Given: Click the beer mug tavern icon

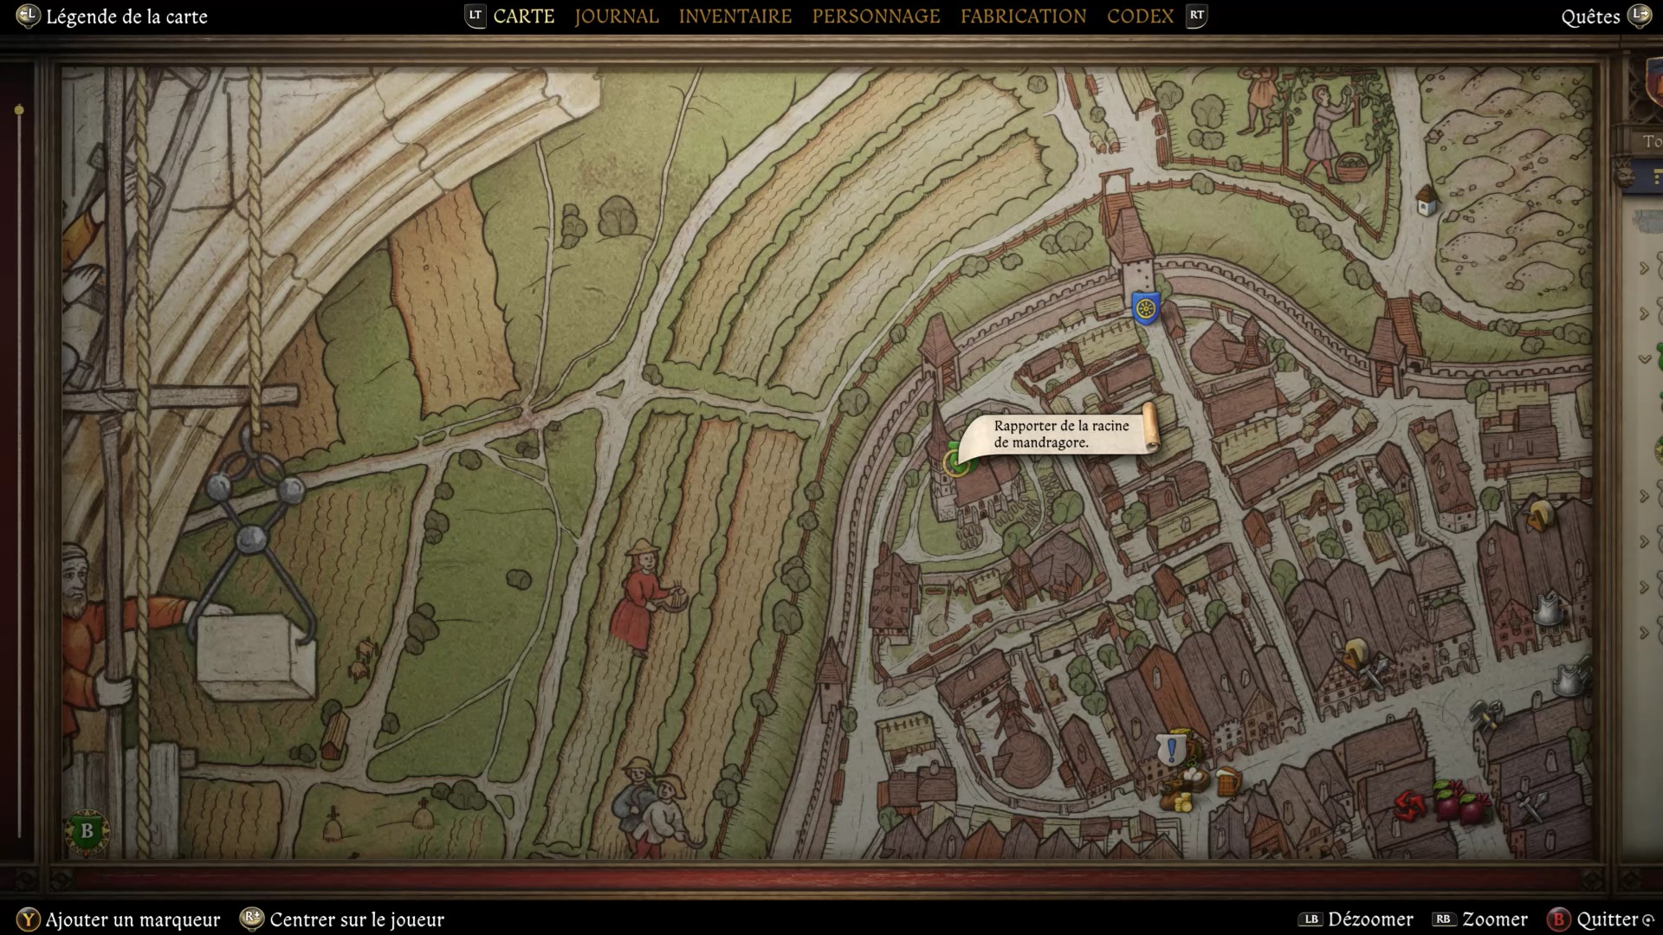Looking at the screenshot, I should pyautogui.click(x=1227, y=783).
